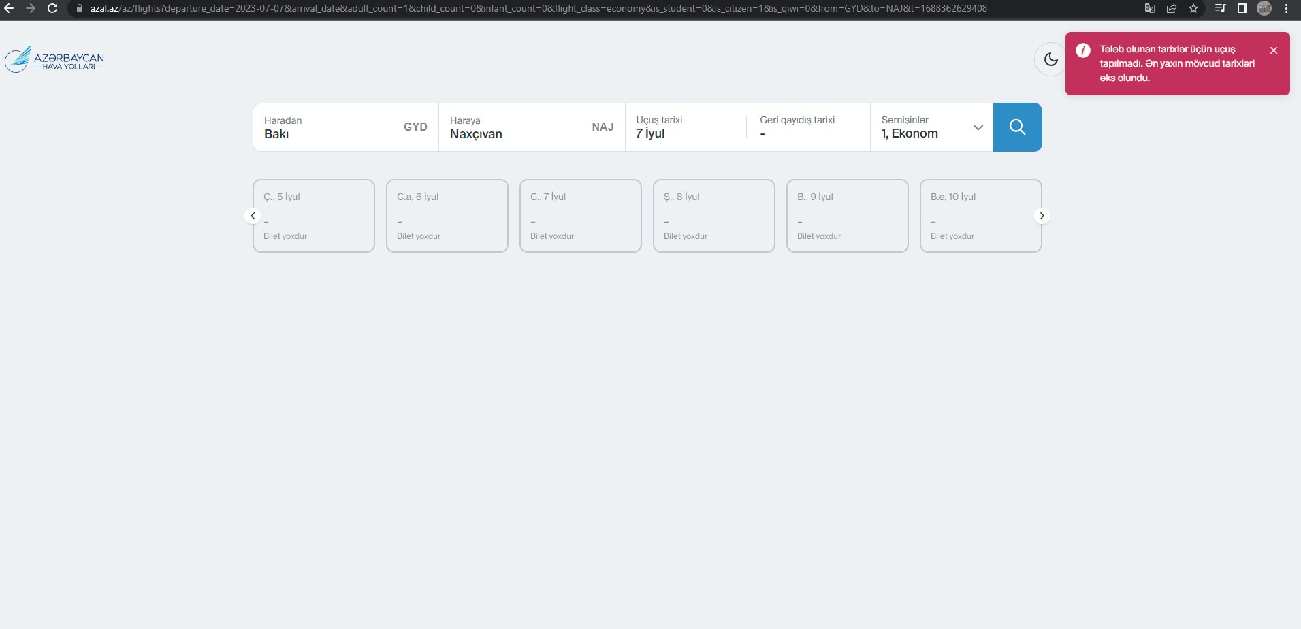Open the browser translate page icon
This screenshot has height=629, width=1301.
[1149, 9]
